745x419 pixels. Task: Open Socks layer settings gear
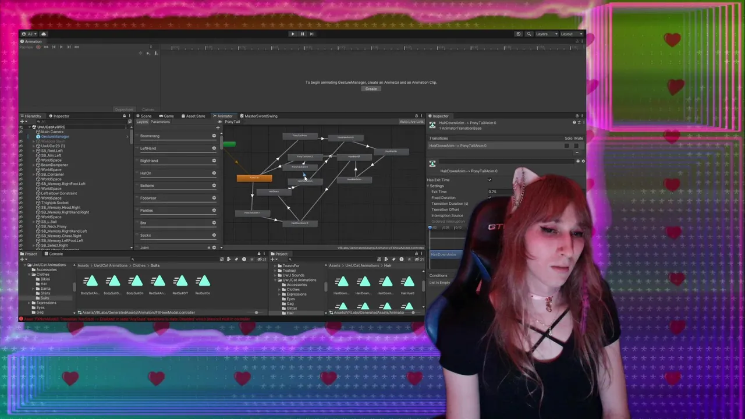(x=214, y=235)
